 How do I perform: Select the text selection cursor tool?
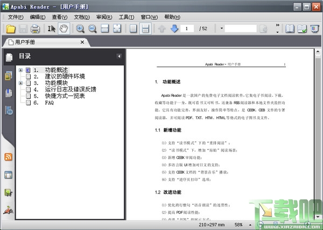click(52, 29)
